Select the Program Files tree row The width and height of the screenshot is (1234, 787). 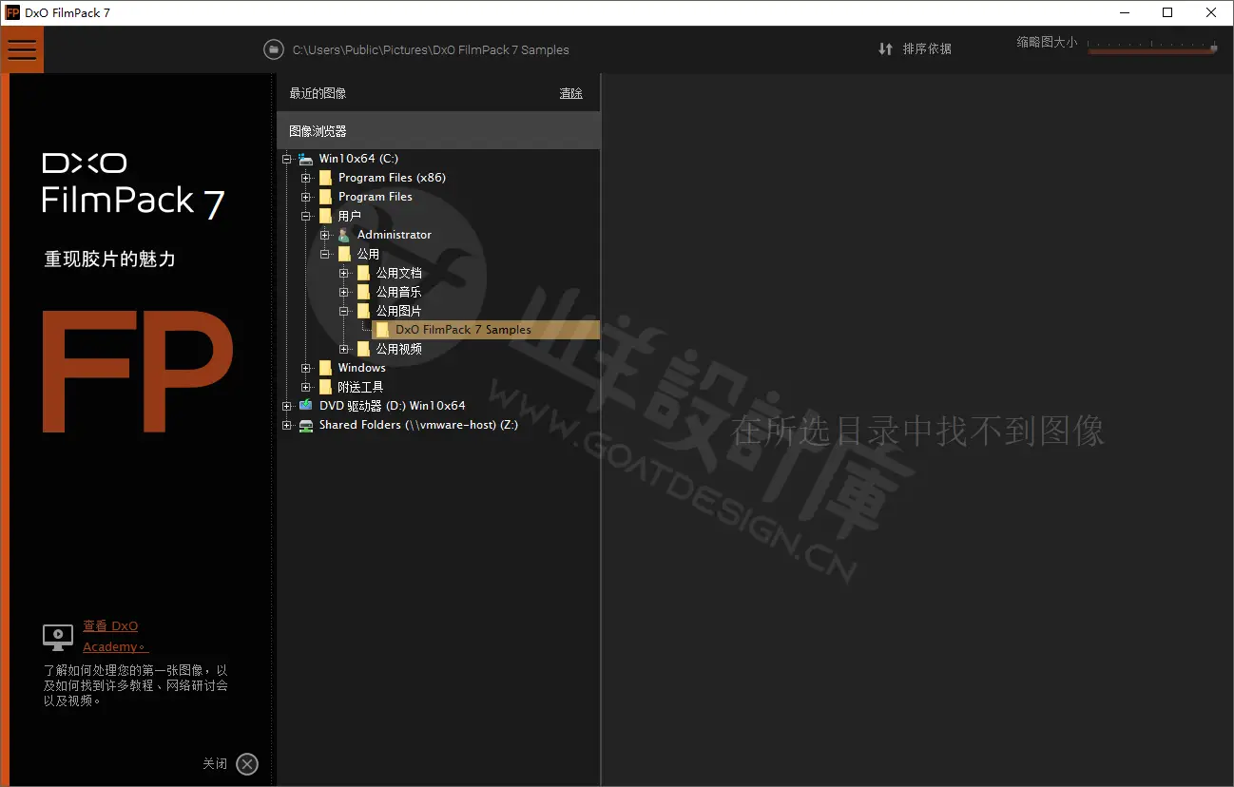click(x=376, y=197)
